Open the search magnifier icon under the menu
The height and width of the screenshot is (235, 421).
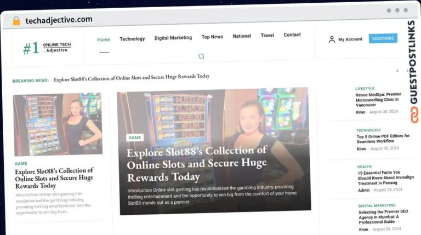click(201, 56)
